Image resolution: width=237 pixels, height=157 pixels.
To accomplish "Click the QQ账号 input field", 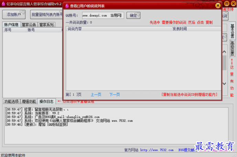I will click(103, 15).
